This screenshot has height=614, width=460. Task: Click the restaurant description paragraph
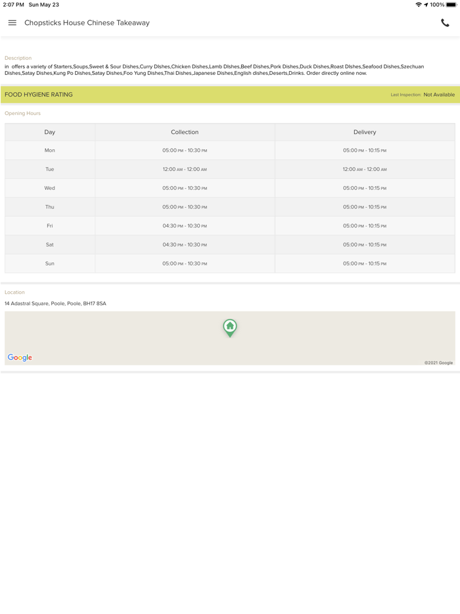[214, 70]
